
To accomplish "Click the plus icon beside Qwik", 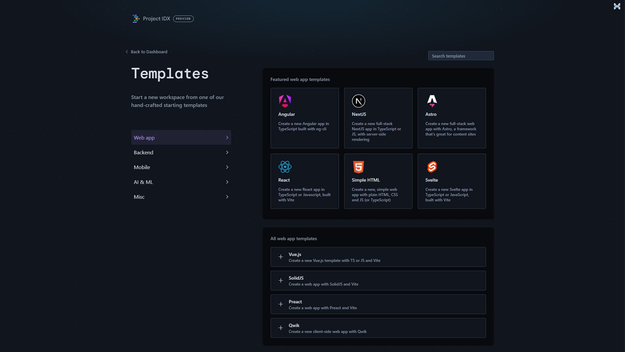I will point(281,328).
